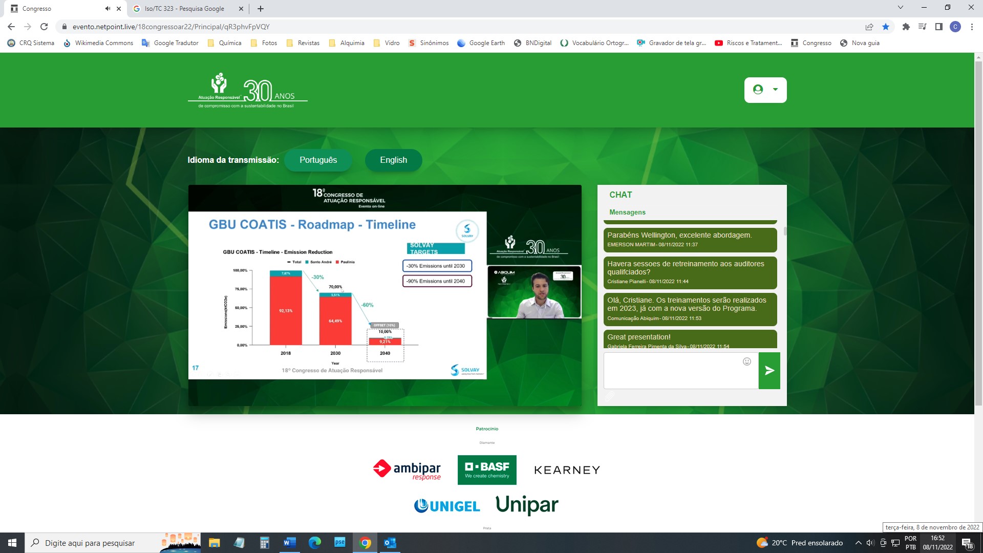Click the Mensagens tab in chat
The height and width of the screenshot is (553, 983).
point(627,212)
